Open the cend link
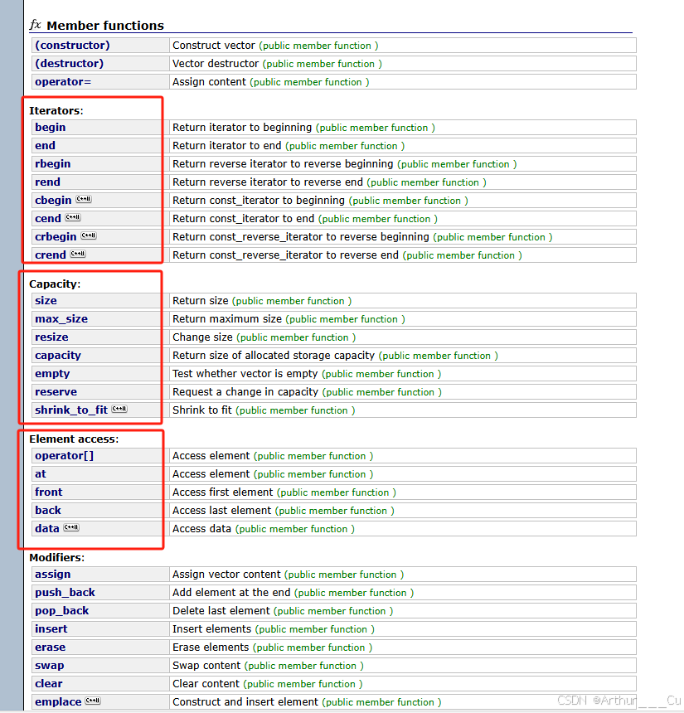This screenshot has width=684, height=713. point(48,219)
